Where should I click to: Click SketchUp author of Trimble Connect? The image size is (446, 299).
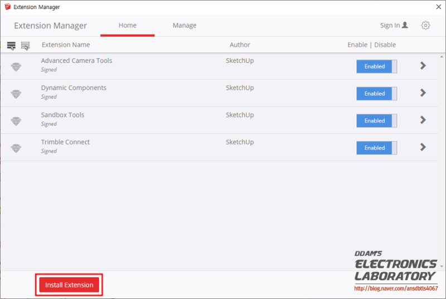pos(240,142)
